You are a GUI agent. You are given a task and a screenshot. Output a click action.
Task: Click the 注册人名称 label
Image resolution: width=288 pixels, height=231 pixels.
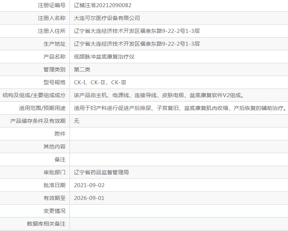click(52, 18)
